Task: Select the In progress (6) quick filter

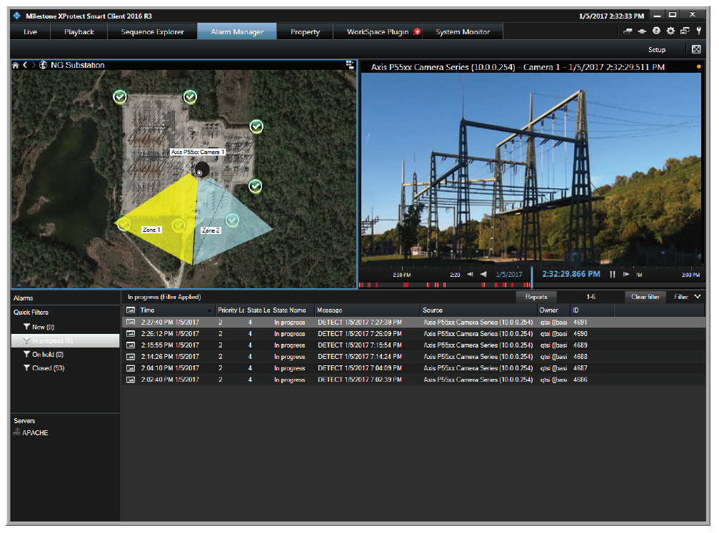Action: [65, 340]
